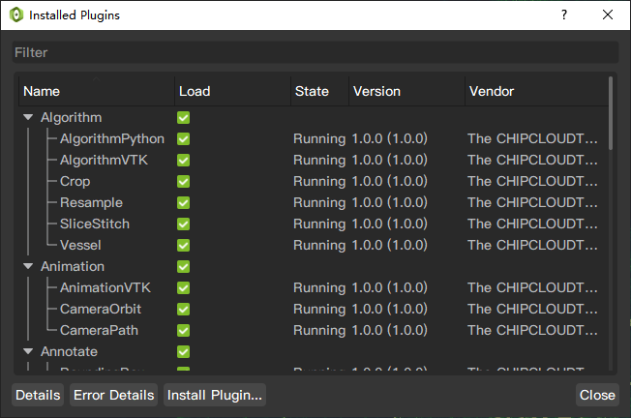The height and width of the screenshot is (418, 631).
Task: Collapse the Annotate plugin group
Action: pyautogui.click(x=28, y=351)
